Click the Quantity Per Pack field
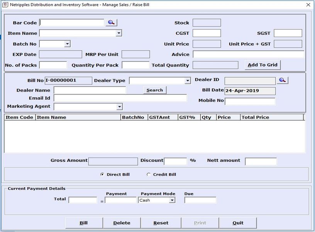This screenshot has width=315, height=232. point(135,65)
